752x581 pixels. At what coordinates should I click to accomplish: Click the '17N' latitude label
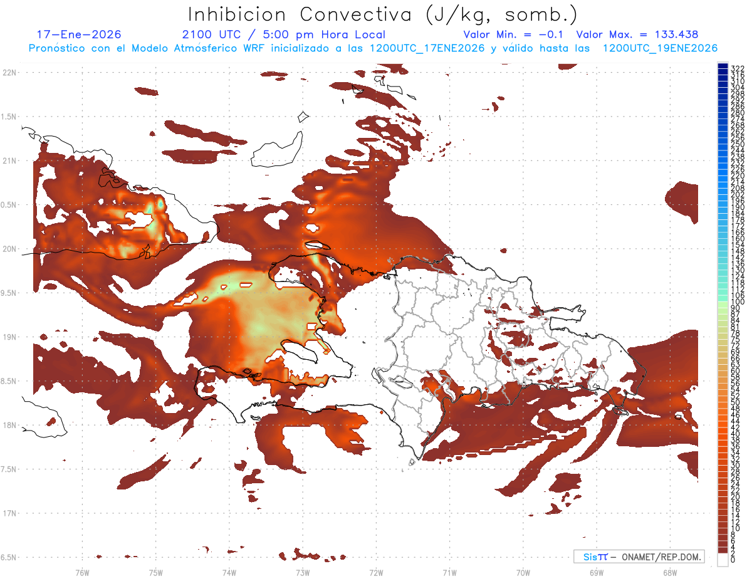(10, 513)
